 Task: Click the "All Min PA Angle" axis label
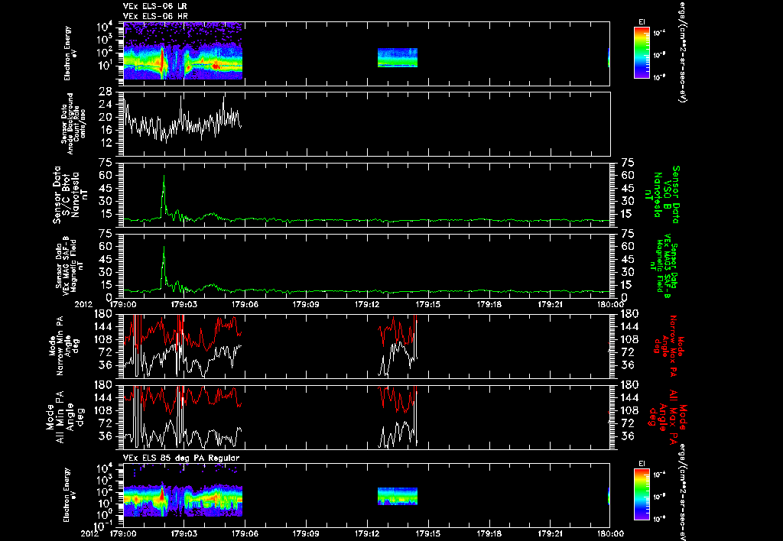pyautogui.click(x=67, y=416)
